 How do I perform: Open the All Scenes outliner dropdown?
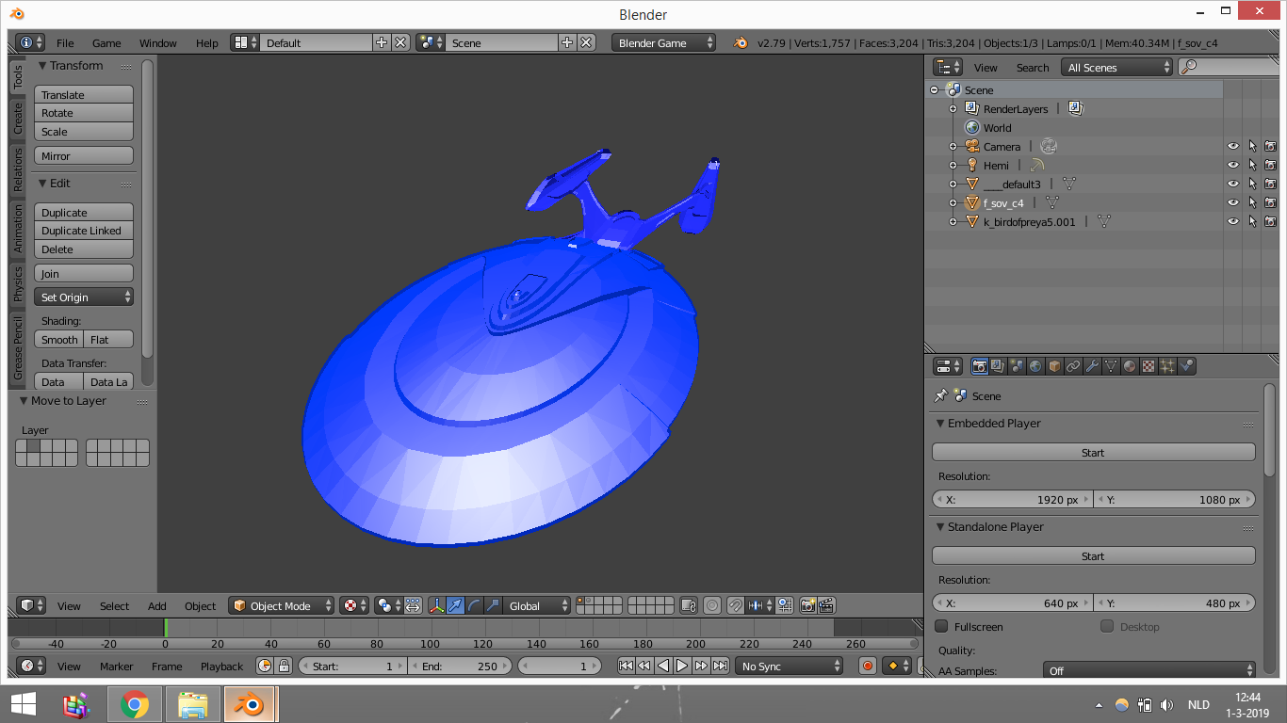(x=1116, y=67)
